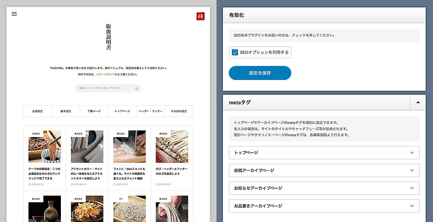
Task: Focus the keyword search field
Action: [108, 88]
